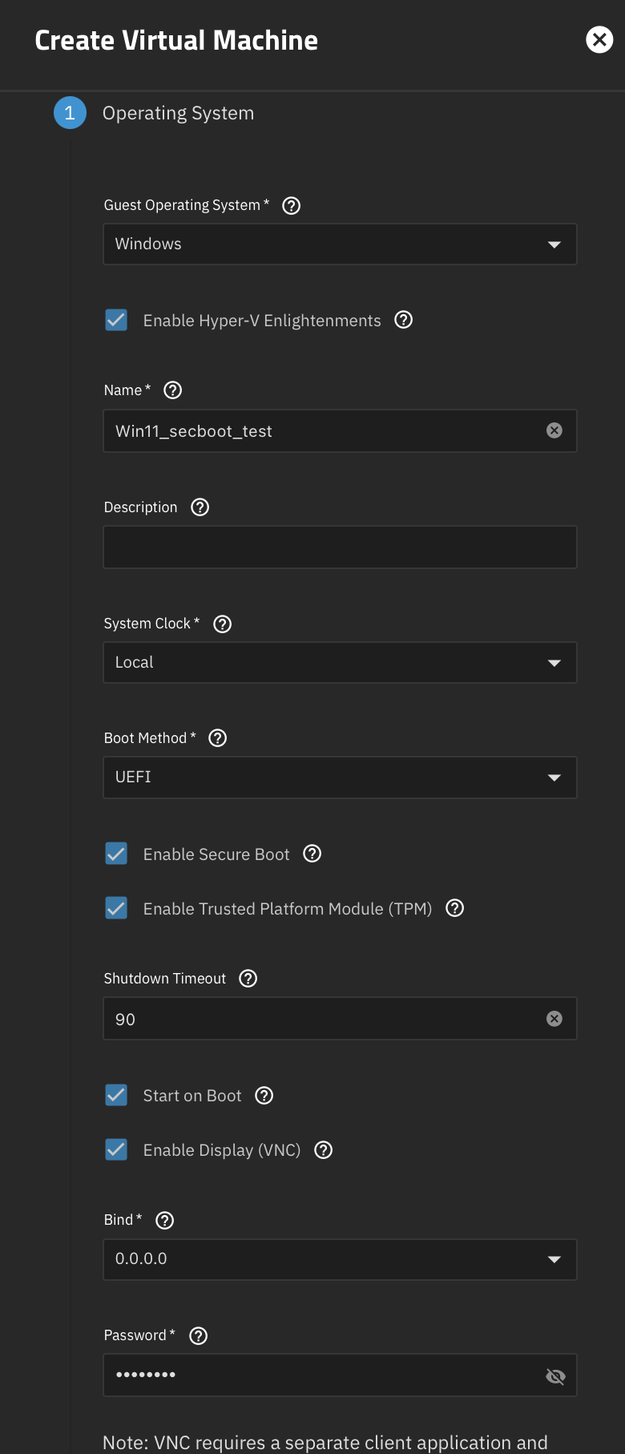This screenshot has width=625, height=1454.
Task: Clear the Name field using X icon
Action: (x=554, y=431)
